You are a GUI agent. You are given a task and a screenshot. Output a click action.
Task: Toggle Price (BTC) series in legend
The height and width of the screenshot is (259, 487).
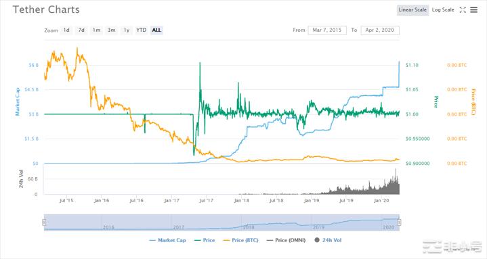point(240,240)
